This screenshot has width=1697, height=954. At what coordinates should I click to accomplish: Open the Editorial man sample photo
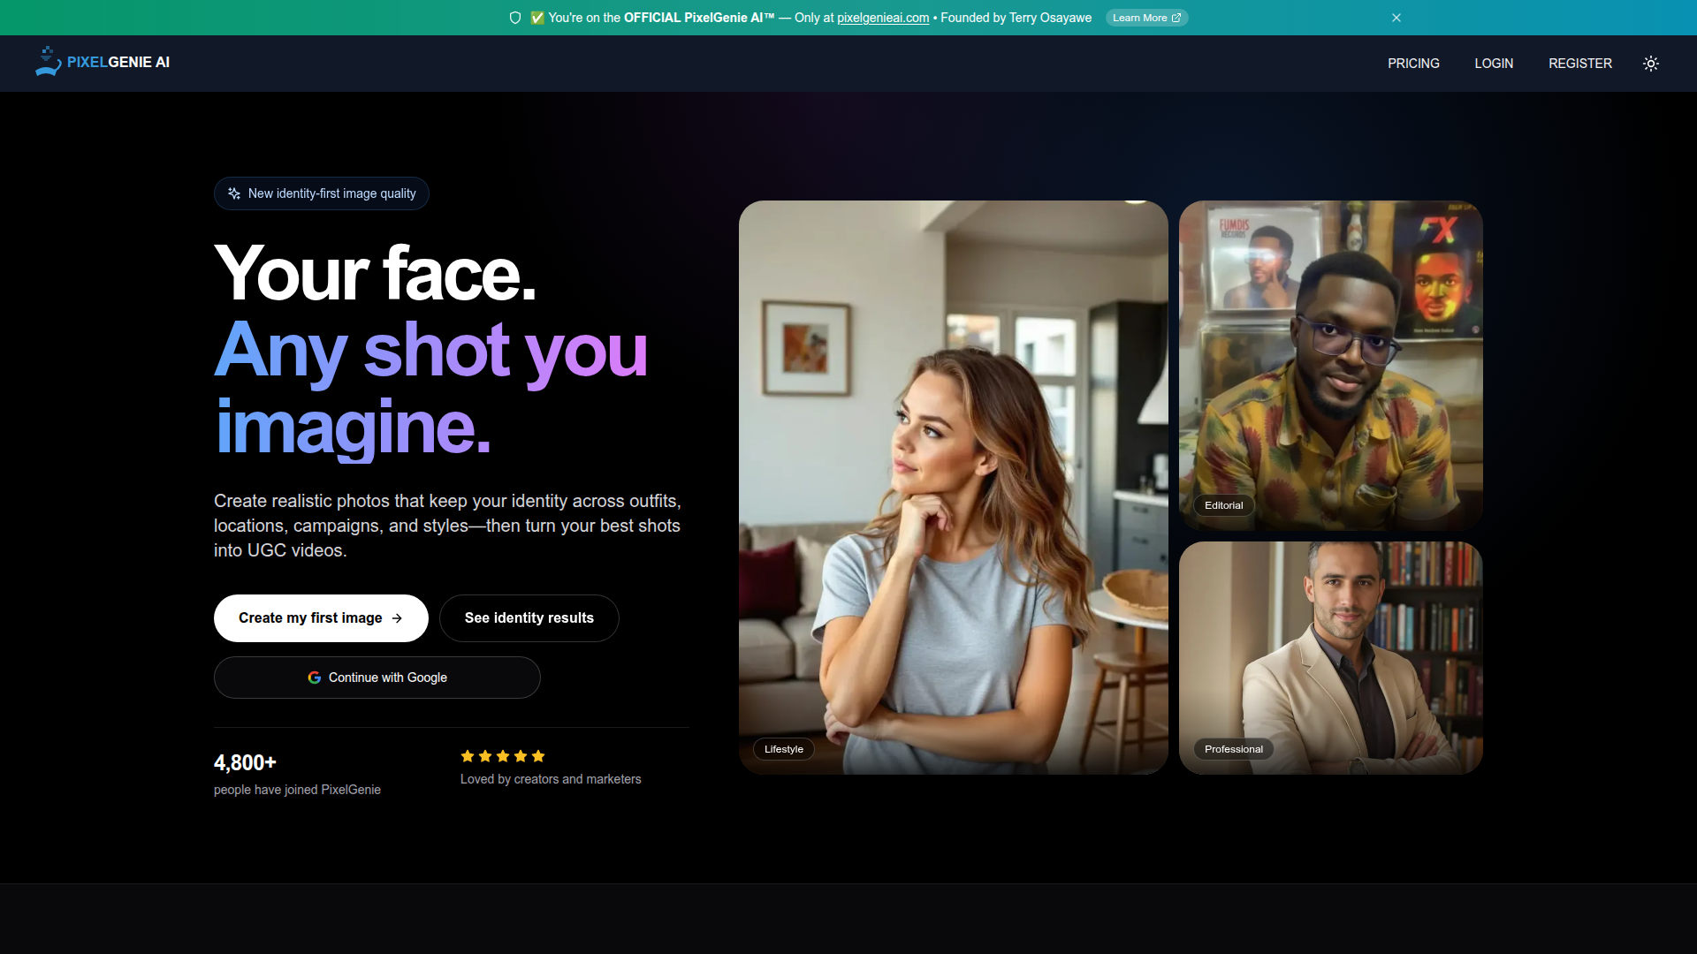click(1331, 366)
